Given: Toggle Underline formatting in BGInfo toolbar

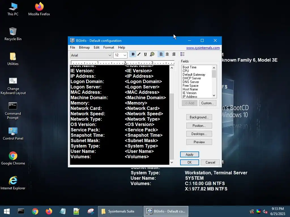Looking at the screenshot, I should coord(145,54).
